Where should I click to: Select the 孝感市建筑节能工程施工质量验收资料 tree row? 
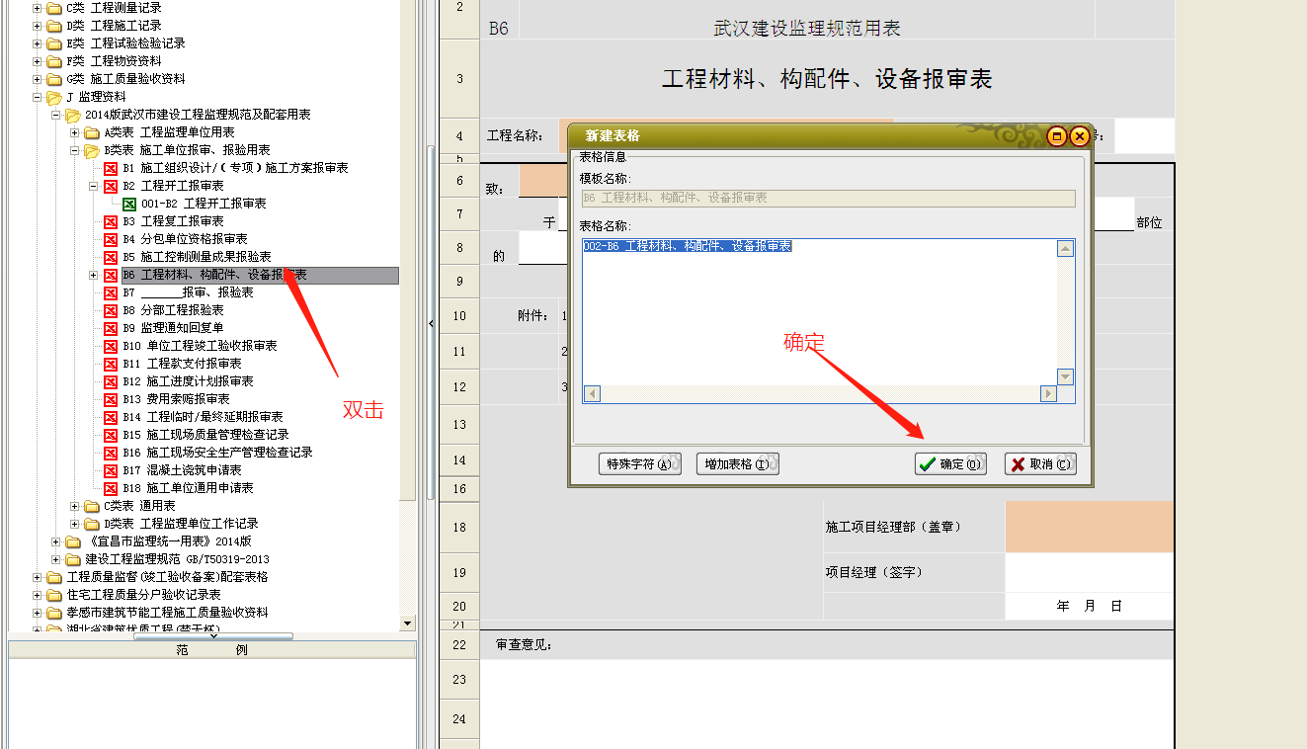[167, 613]
